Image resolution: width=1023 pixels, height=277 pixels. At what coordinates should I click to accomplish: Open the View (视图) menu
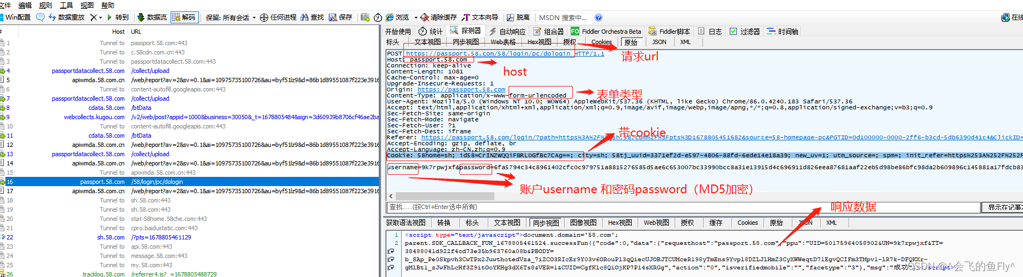[x=87, y=5]
